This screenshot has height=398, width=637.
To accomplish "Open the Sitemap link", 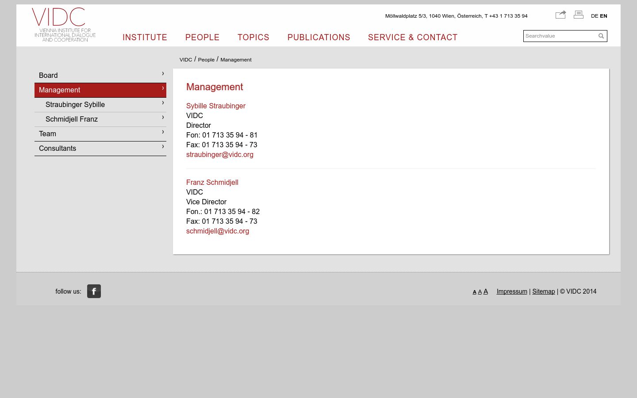I will pyautogui.click(x=544, y=291).
